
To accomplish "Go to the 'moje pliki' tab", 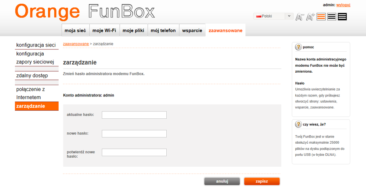I will [x=133, y=30].
